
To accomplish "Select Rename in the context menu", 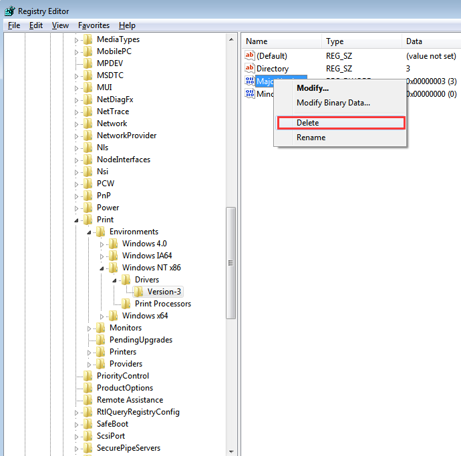I will point(311,138).
